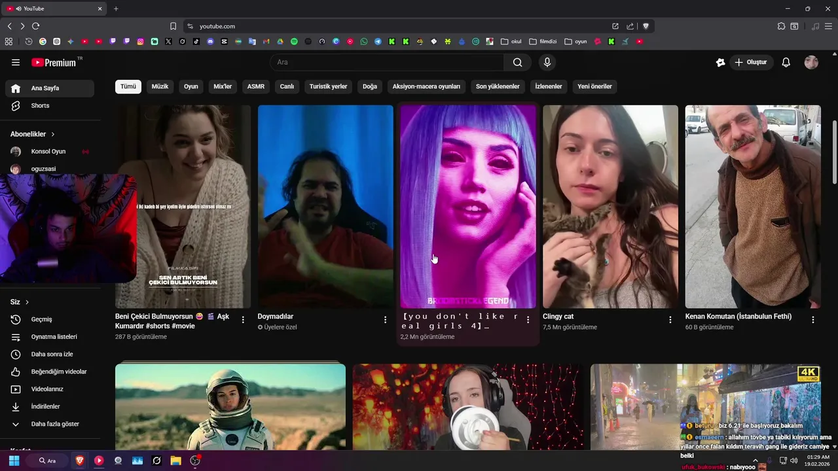Select the ASMR filter chip
Screen dimensions: 838x471
(256, 86)
